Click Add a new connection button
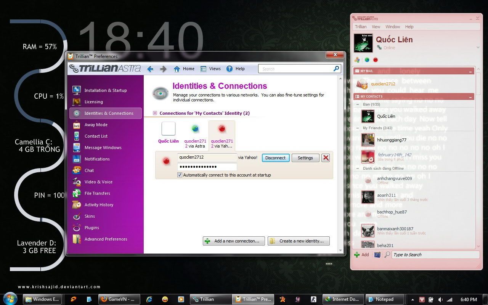This screenshot has width=488, height=305. click(x=234, y=241)
